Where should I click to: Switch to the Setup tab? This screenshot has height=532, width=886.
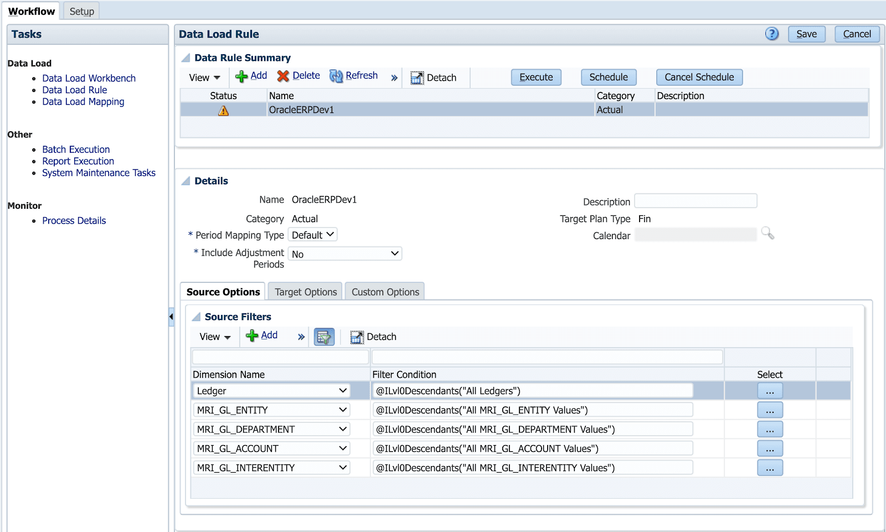point(81,11)
